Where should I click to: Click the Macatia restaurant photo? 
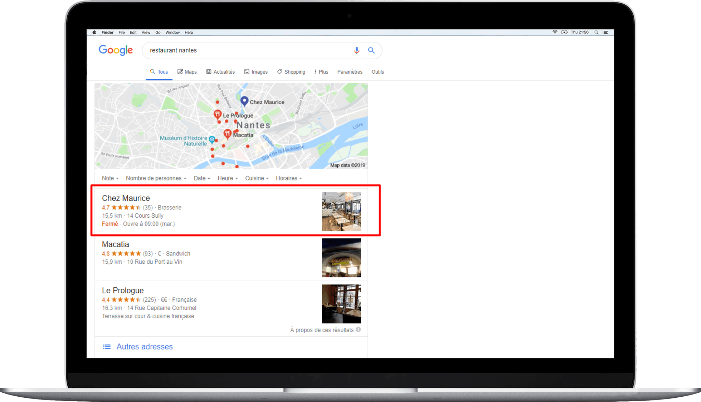click(x=341, y=258)
